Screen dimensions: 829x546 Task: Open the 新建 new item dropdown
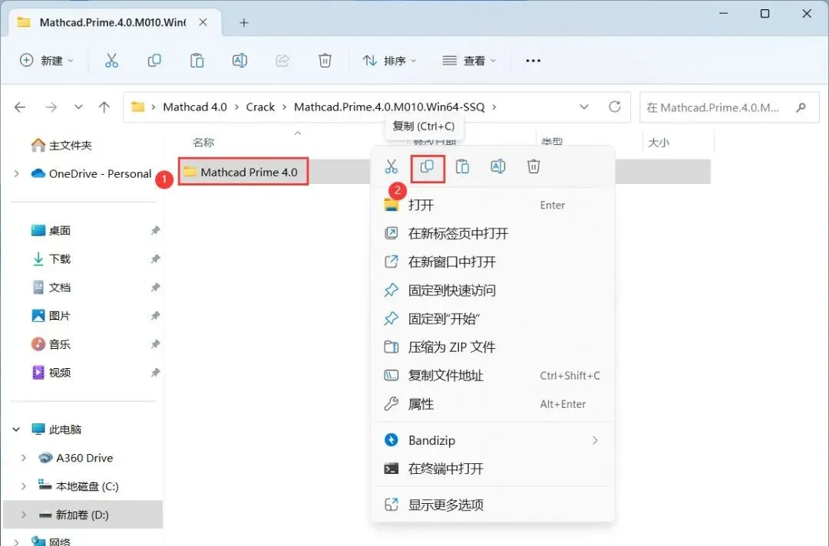(x=46, y=61)
